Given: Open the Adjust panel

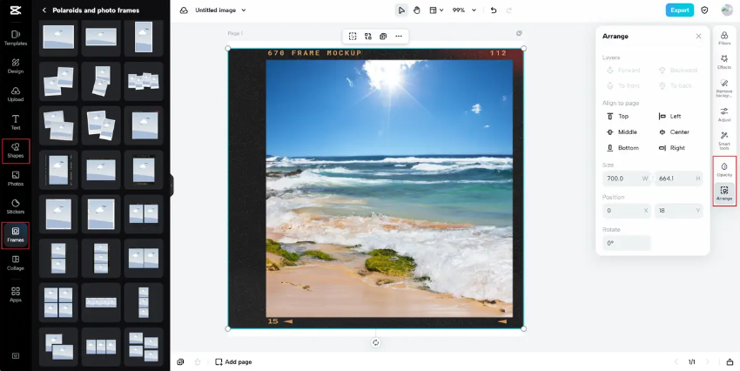Looking at the screenshot, I should click(724, 115).
